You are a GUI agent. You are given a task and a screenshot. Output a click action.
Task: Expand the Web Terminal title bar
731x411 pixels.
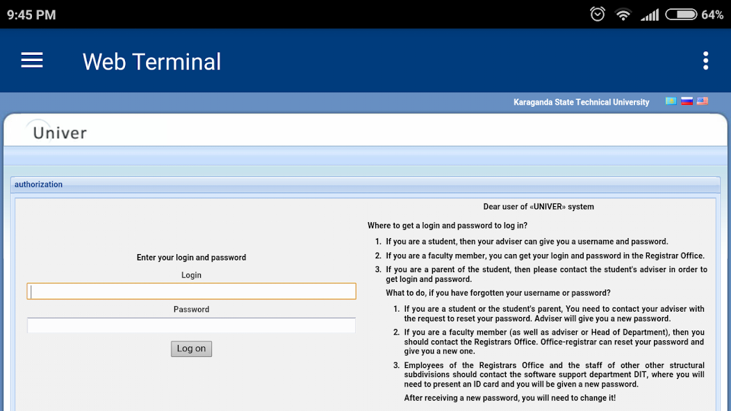[x=151, y=61]
